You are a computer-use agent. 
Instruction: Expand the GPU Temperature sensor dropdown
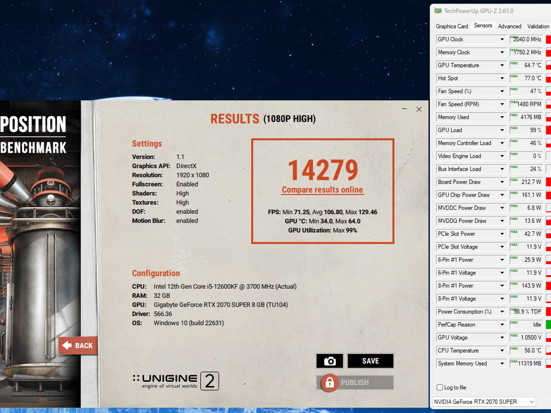point(502,65)
